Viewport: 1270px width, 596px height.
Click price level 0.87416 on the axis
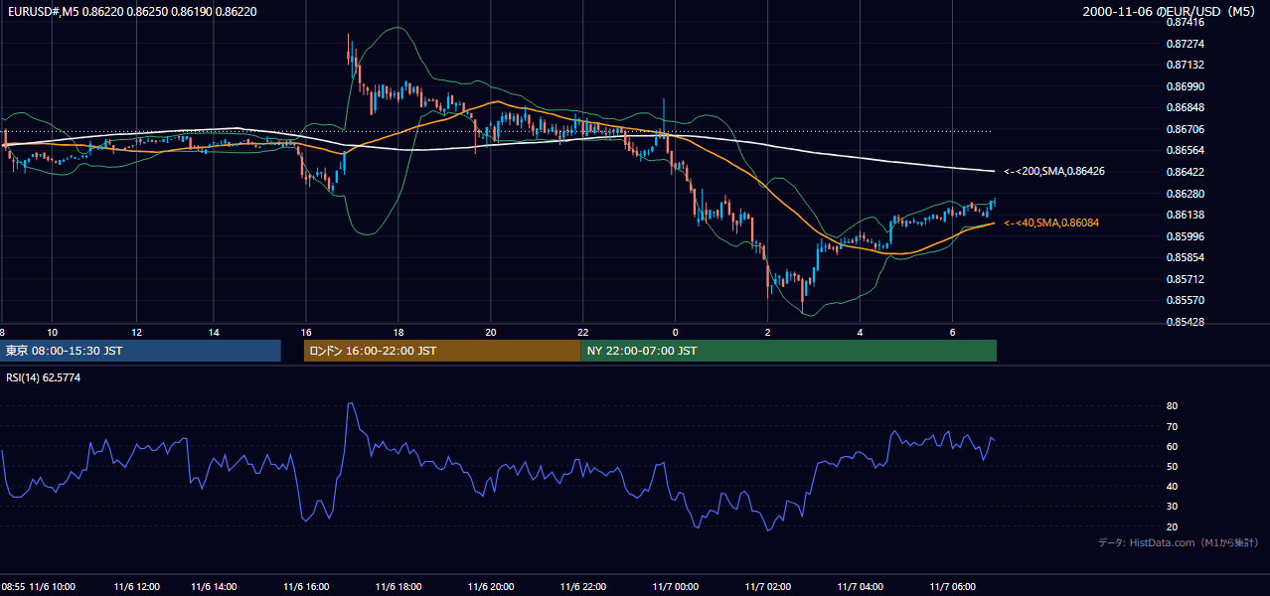click(x=1186, y=22)
